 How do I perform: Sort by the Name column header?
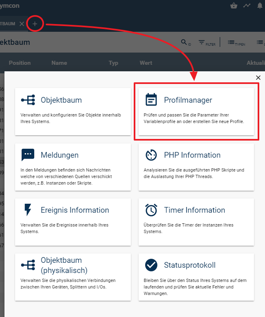coord(59,63)
